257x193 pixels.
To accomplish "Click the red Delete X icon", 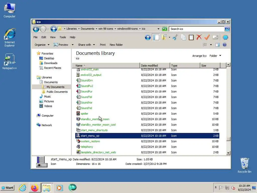I will [199, 37].
